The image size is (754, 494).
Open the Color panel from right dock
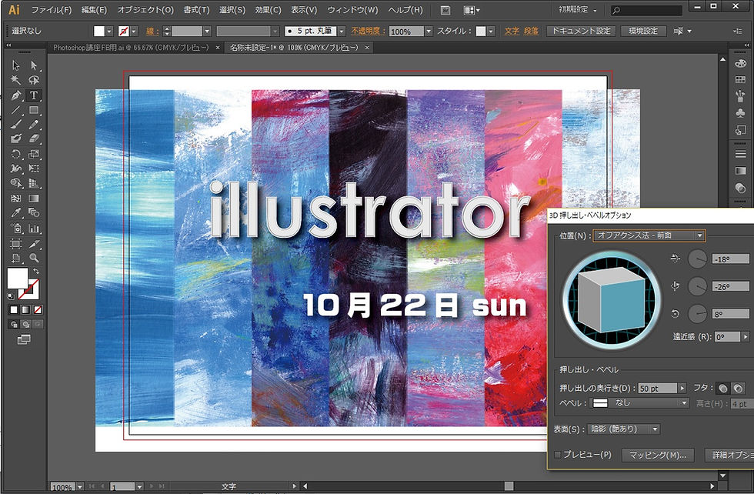click(740, 64)
